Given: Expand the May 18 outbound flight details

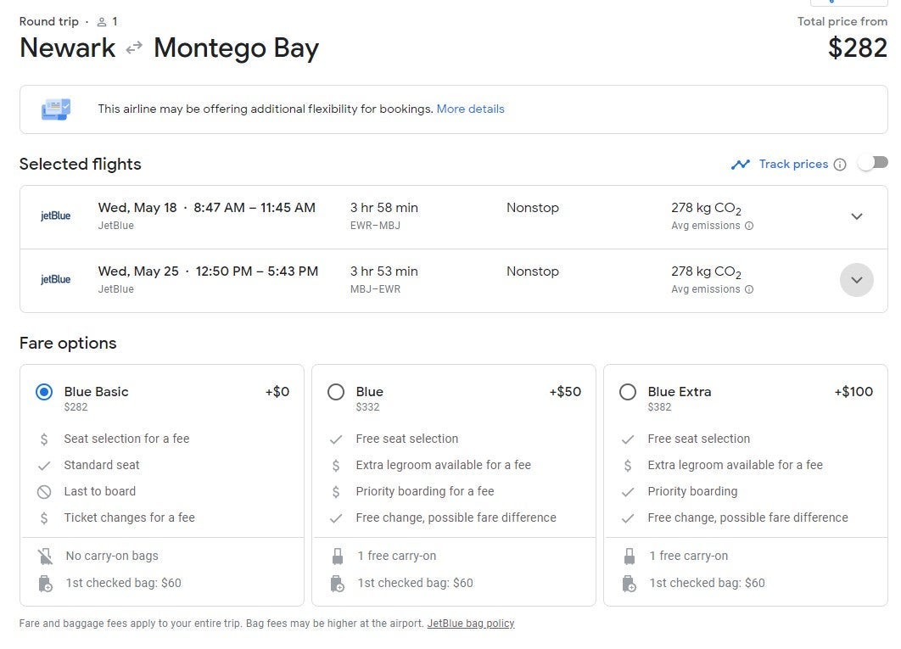Looking at the screenshot, I should point(856,216).
